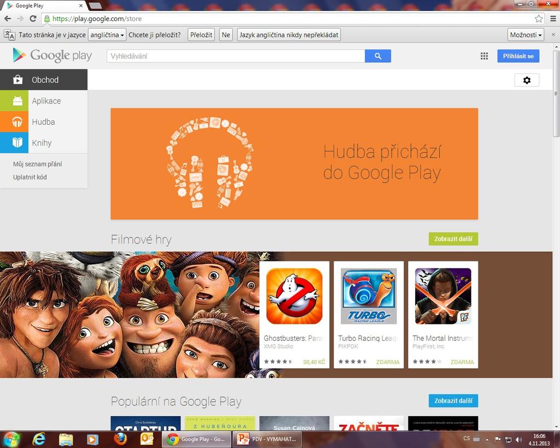Click the Přihlásit se sign-in button
Image resolution: width=560 pixels, height=448 pixels.
click(518, 56)
